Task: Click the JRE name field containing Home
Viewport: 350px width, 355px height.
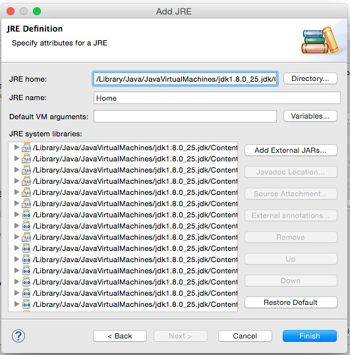Action: 217,98
